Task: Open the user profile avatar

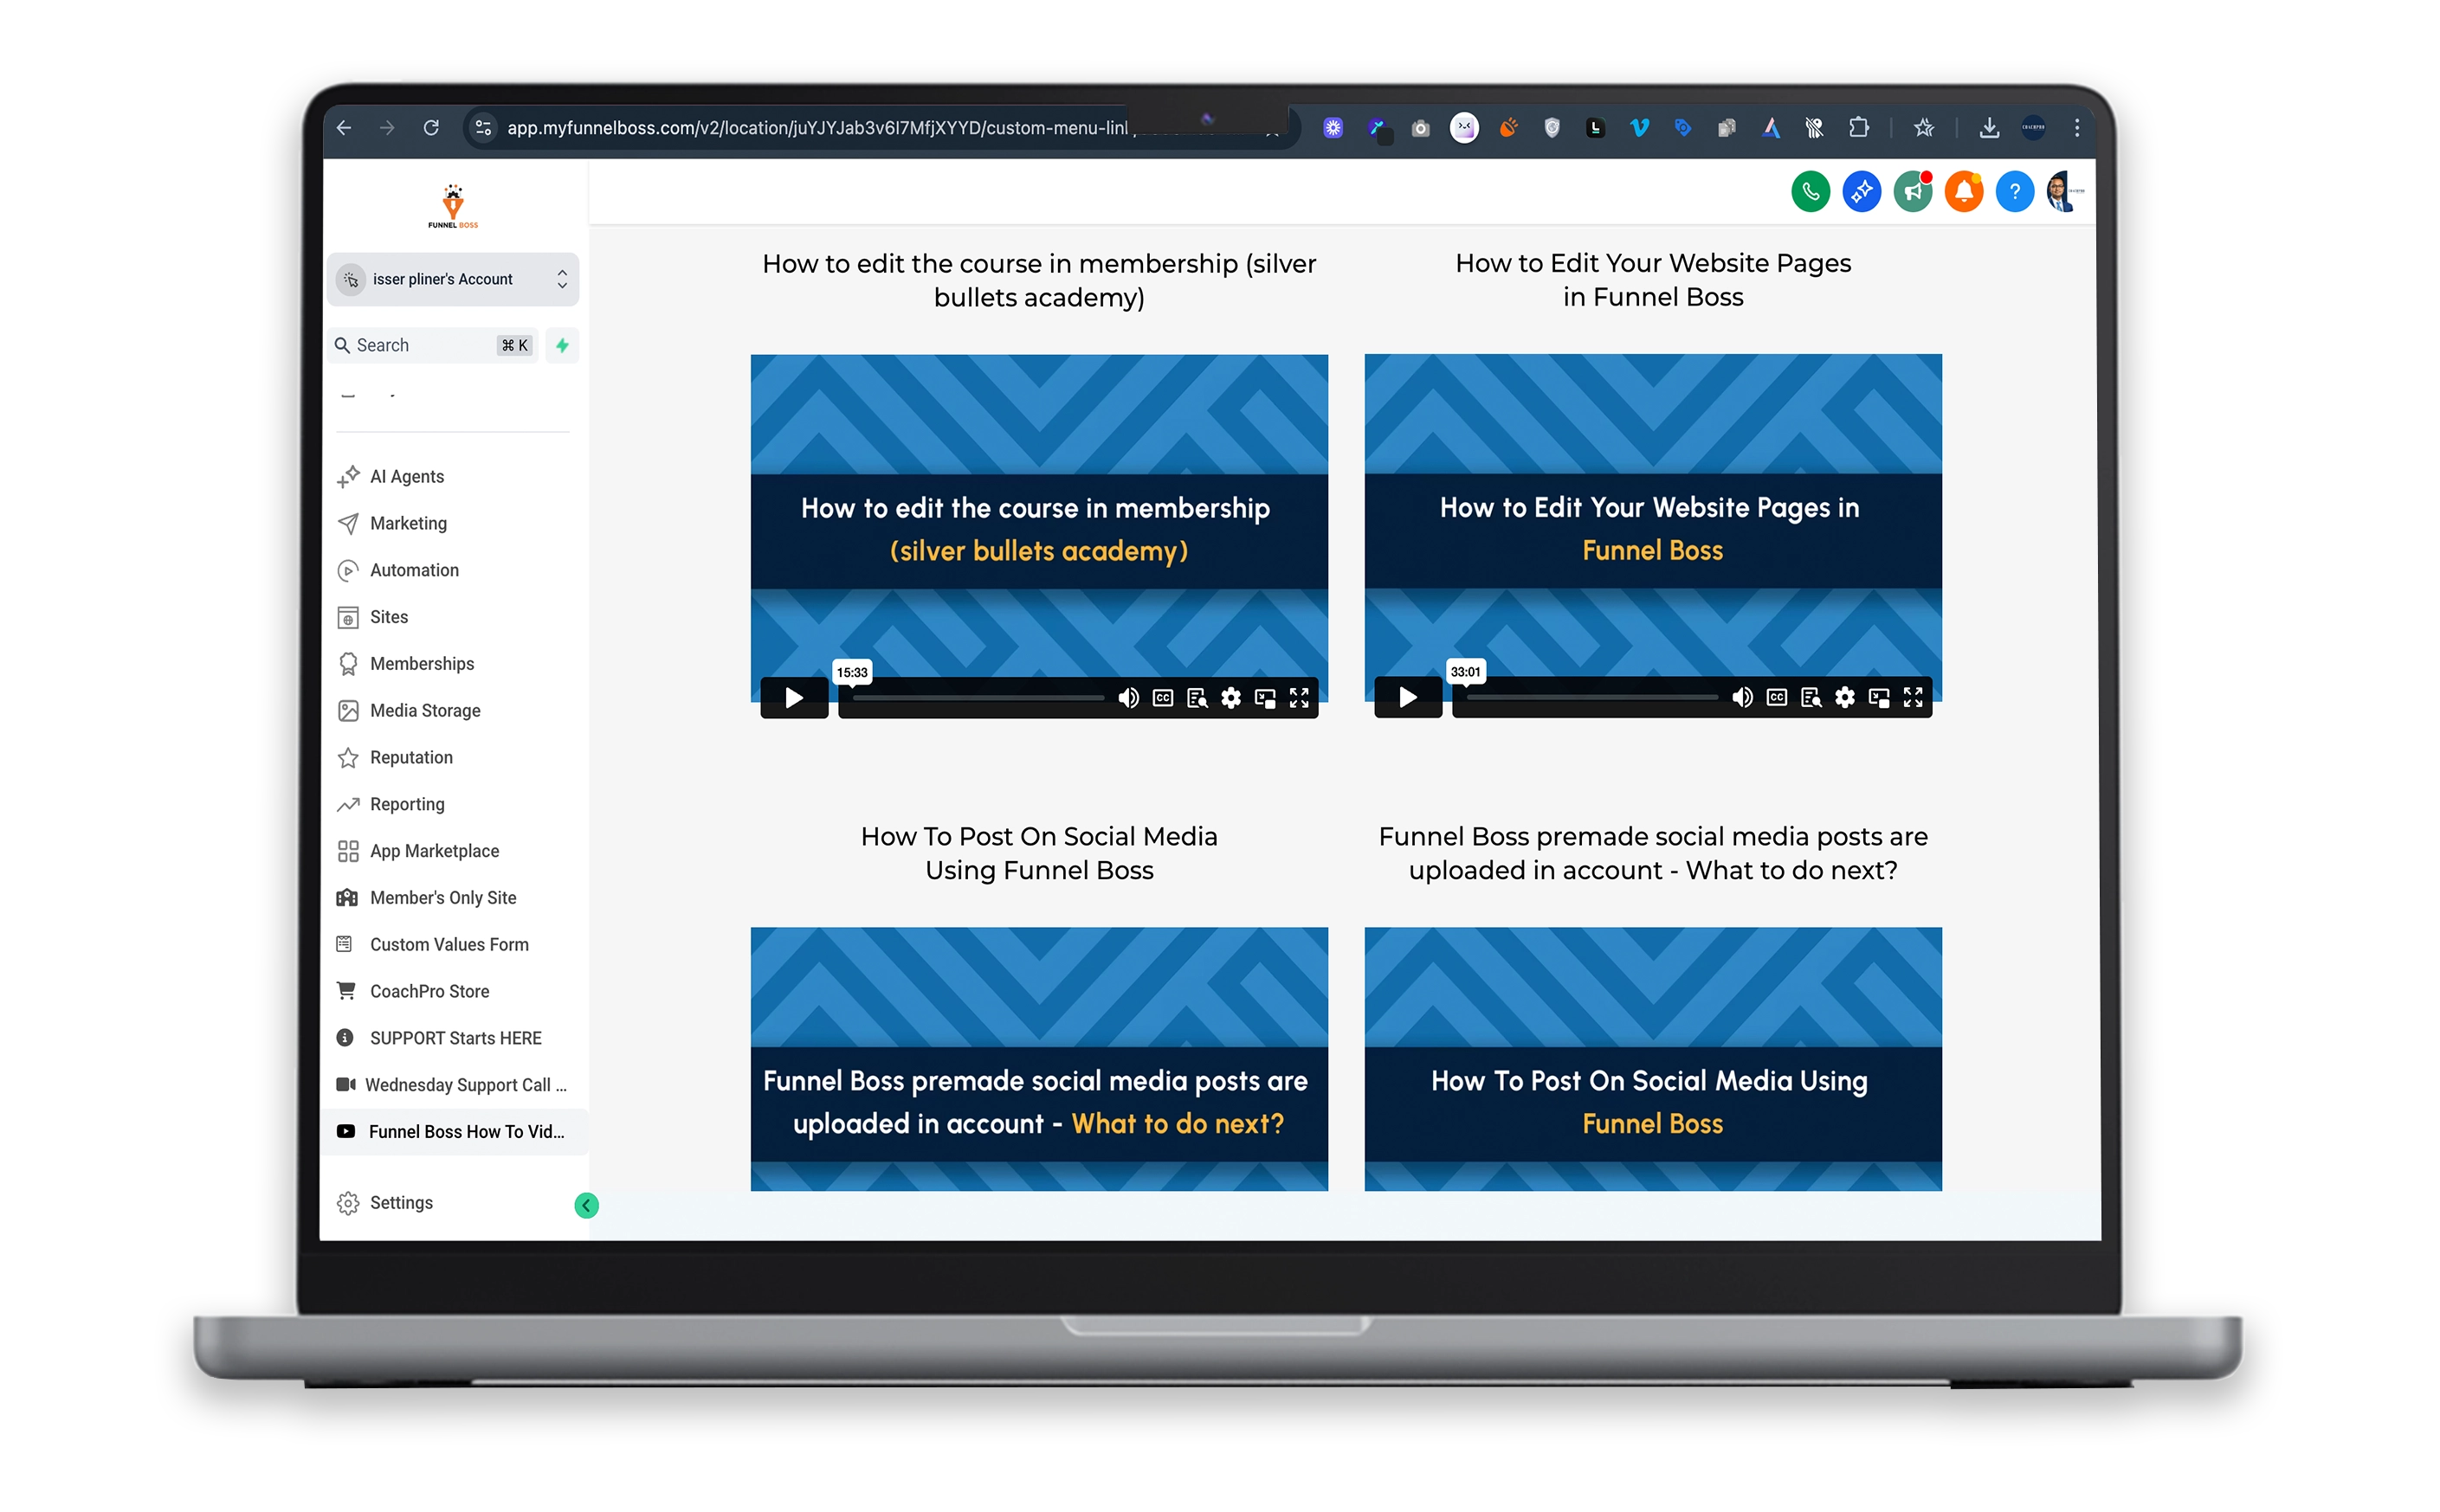Action: tap(2064, 191)
